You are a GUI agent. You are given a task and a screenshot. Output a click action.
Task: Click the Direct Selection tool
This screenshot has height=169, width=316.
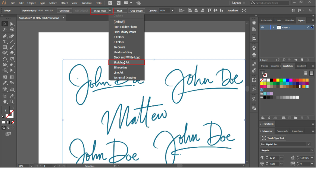pyautogui.click(x=12, y=24)
